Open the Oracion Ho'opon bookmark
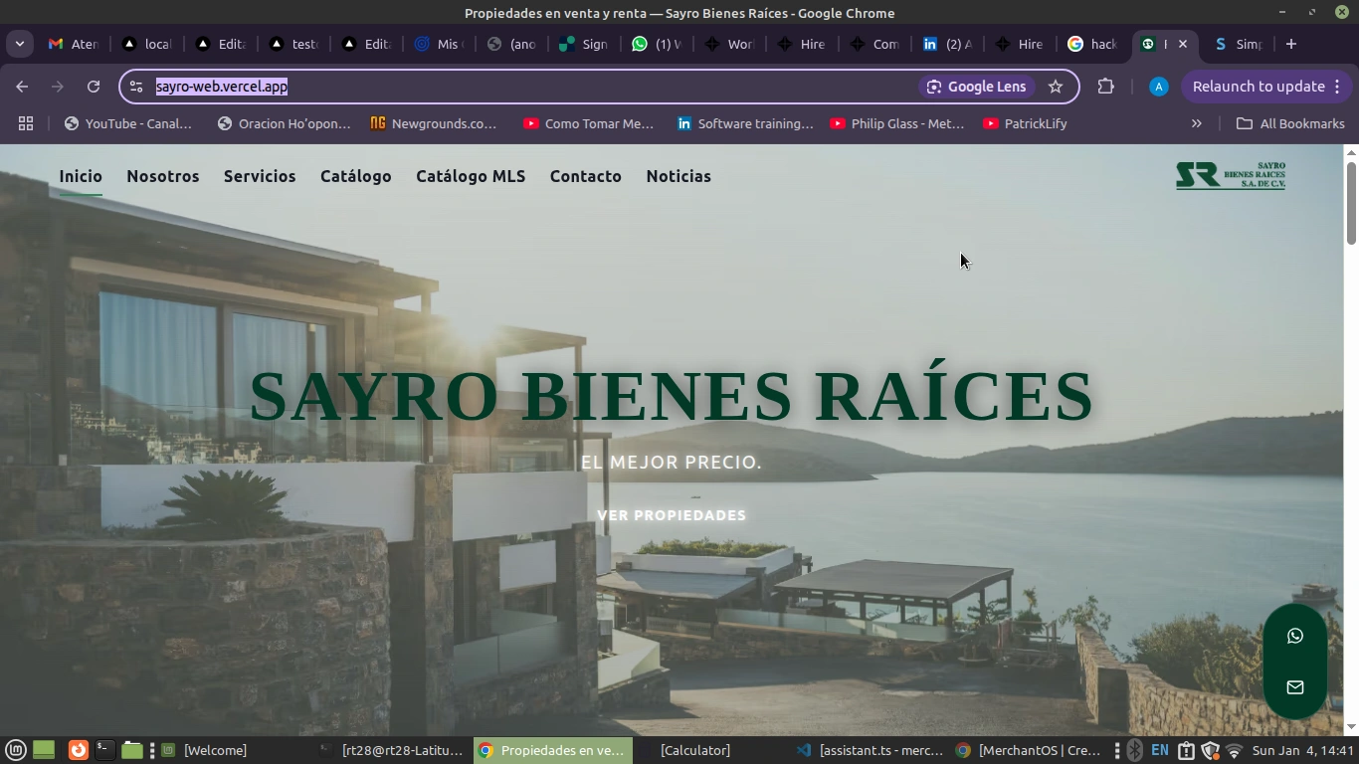Viewport: 1359px width, 764px height. [x=284, y=123]
